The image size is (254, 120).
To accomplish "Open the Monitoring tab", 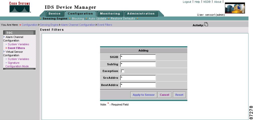I will pos(110,13).
